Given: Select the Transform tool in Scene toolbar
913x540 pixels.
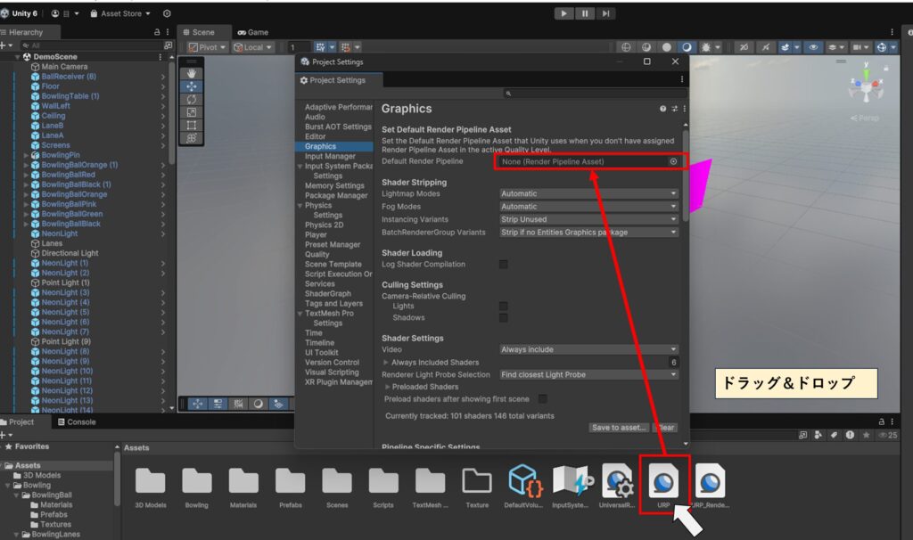Looking at the screenshot, I should click(x=191, y=138).
